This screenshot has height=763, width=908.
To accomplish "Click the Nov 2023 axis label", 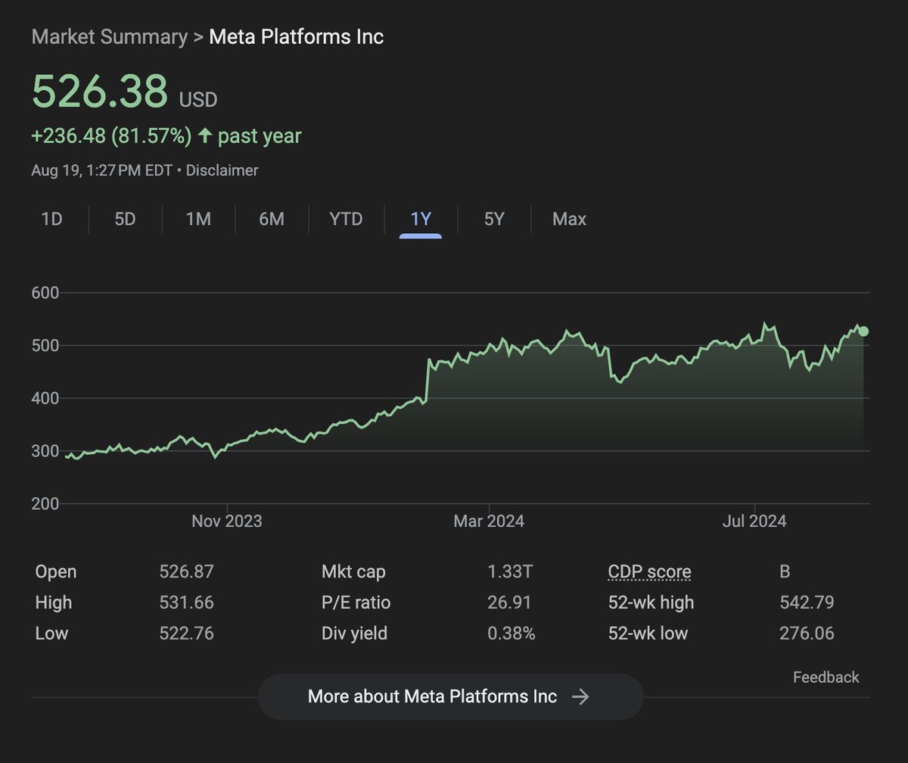I will click(x=227, y=522).
